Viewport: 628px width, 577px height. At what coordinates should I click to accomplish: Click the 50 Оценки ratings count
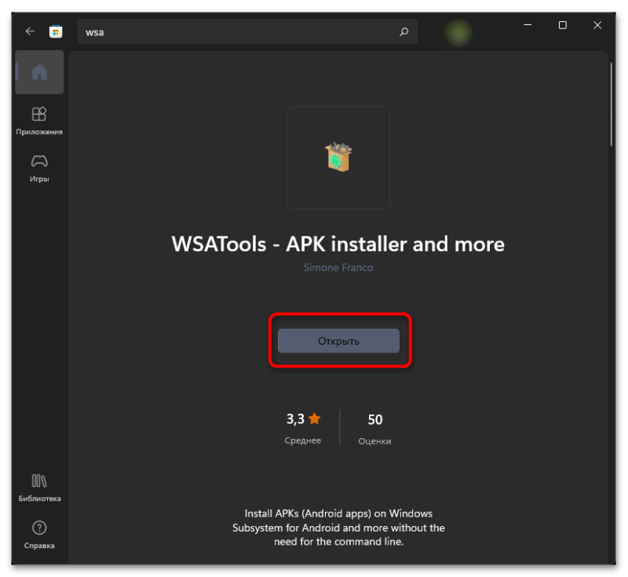pyautogui.click(x=375, y=429)
